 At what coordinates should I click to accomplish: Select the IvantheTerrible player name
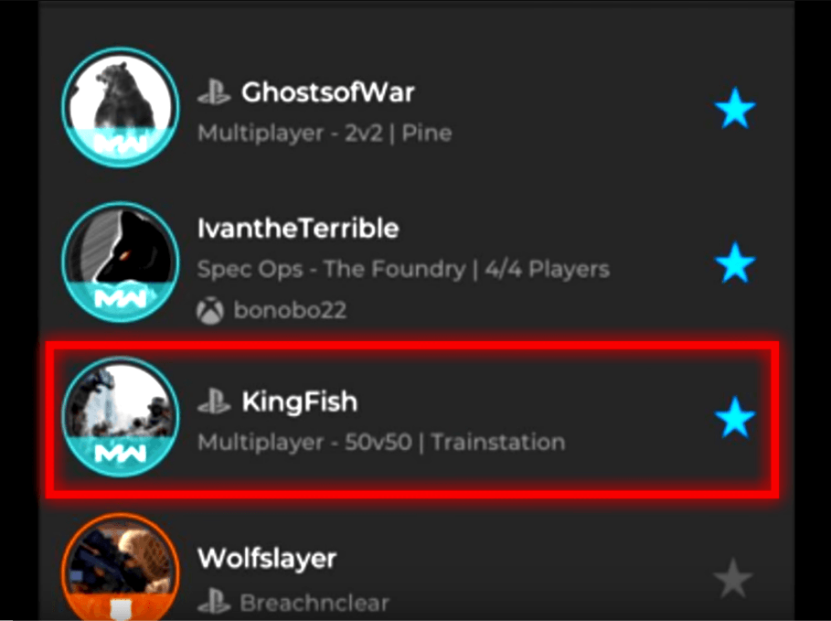coord(298,229)
